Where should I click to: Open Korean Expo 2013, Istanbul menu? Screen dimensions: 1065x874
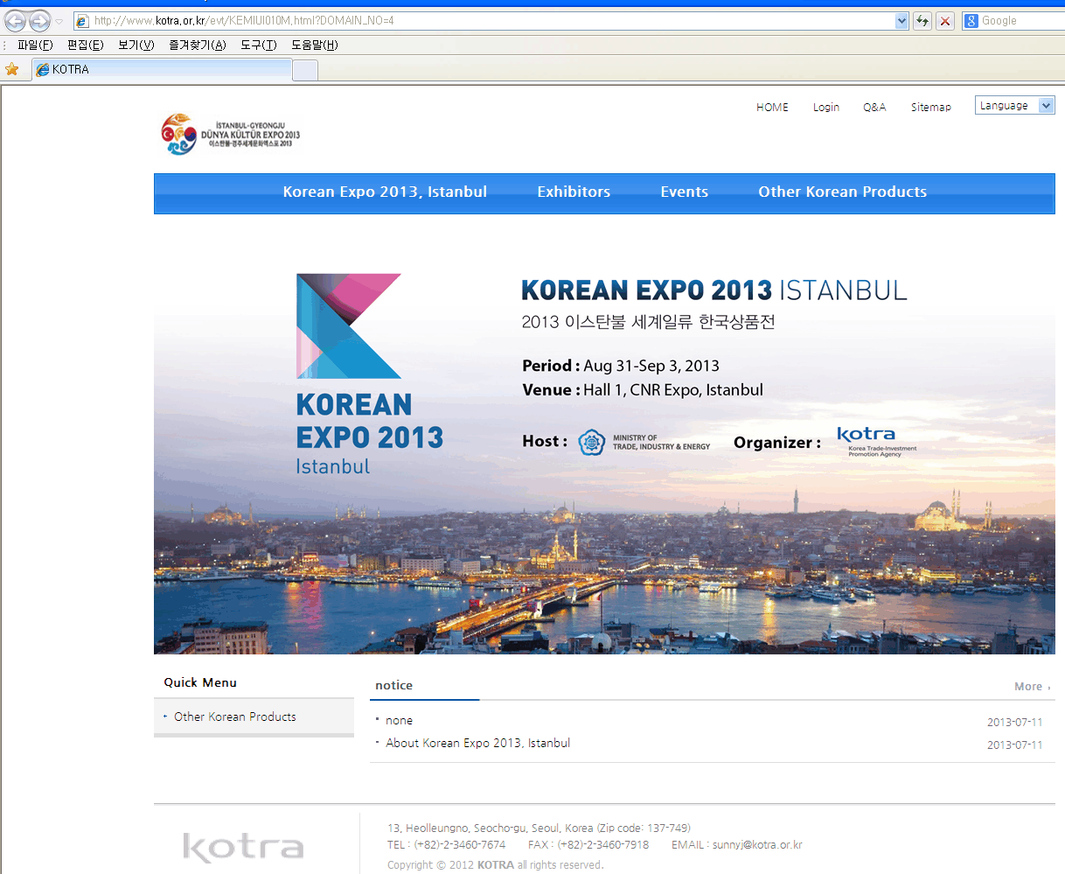coord(385,192)
